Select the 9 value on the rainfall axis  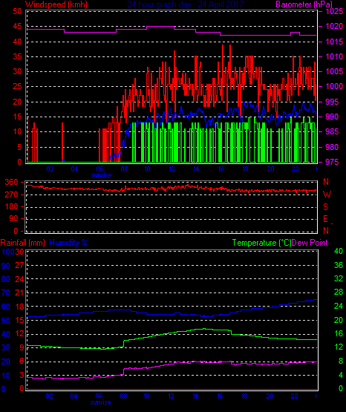[x=22, y=347]
